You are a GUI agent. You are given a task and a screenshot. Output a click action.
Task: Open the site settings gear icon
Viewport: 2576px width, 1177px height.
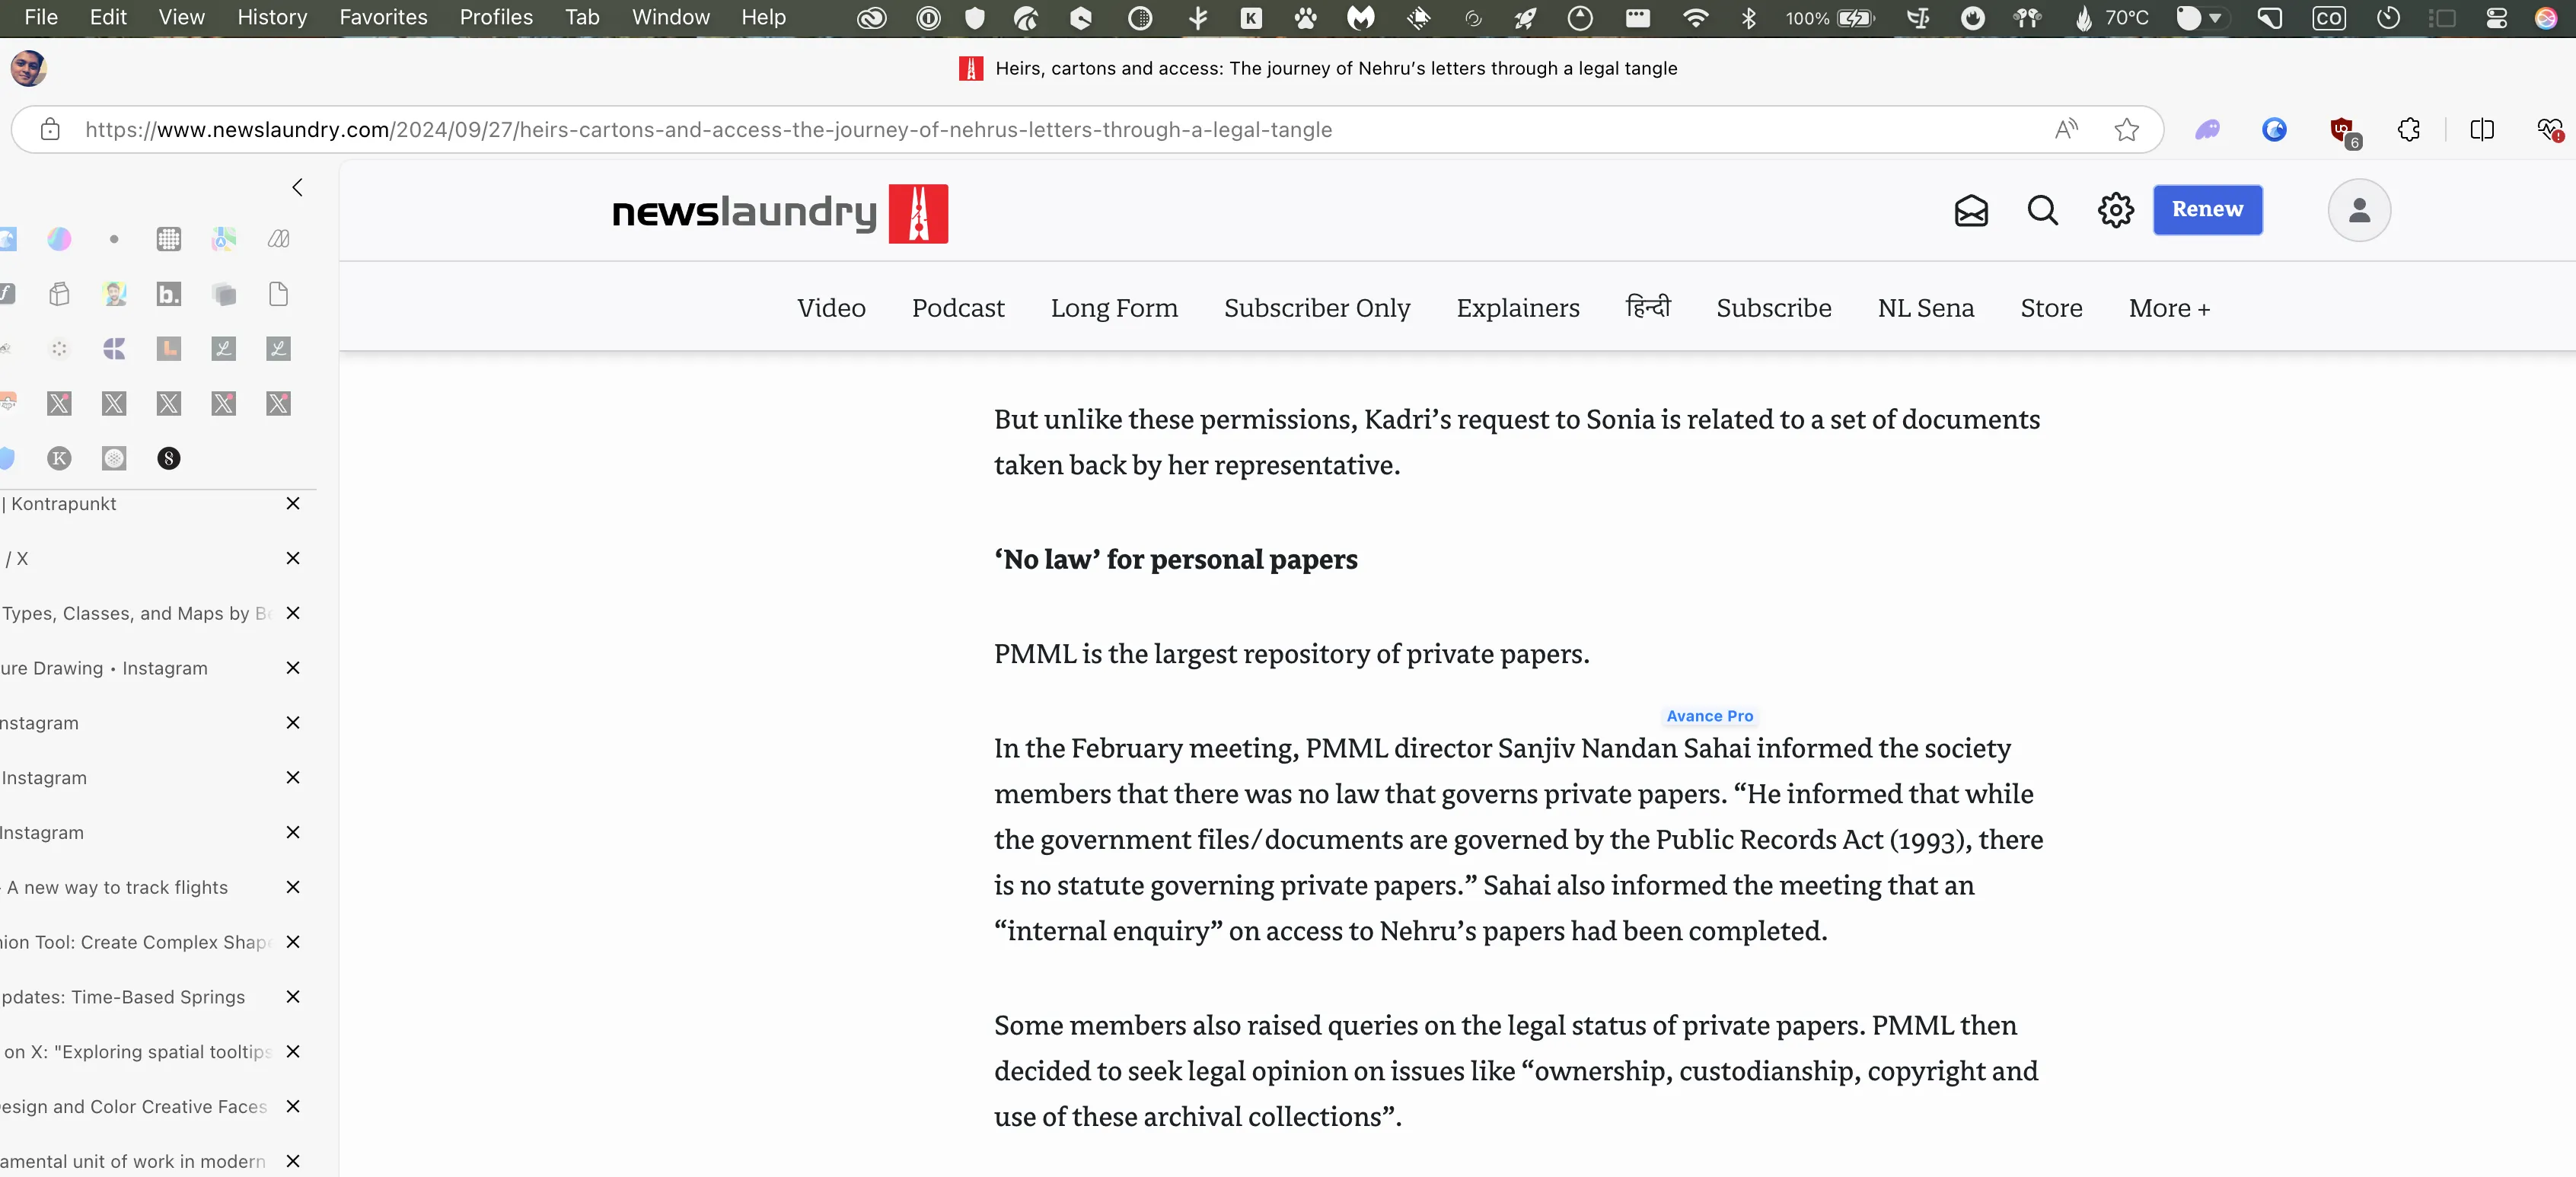coord(2115,211)
